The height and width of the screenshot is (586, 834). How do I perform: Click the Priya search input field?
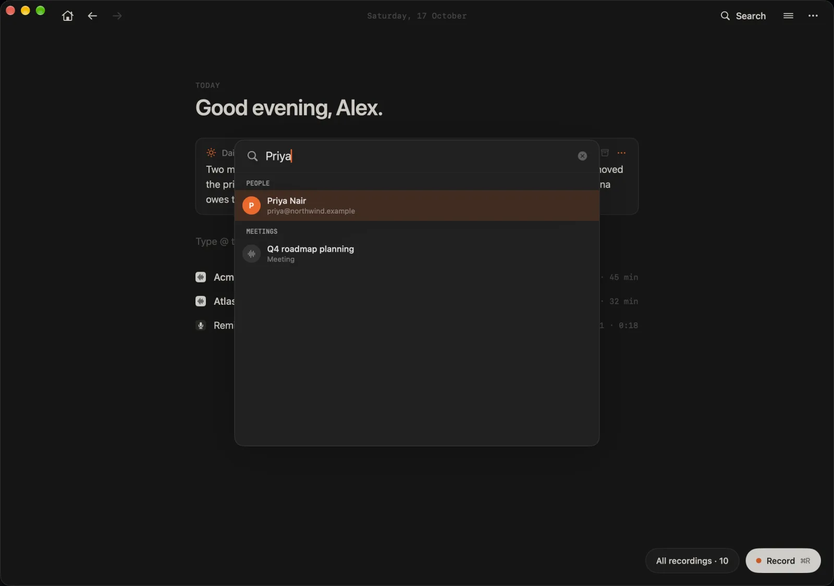tap(417, 156)
